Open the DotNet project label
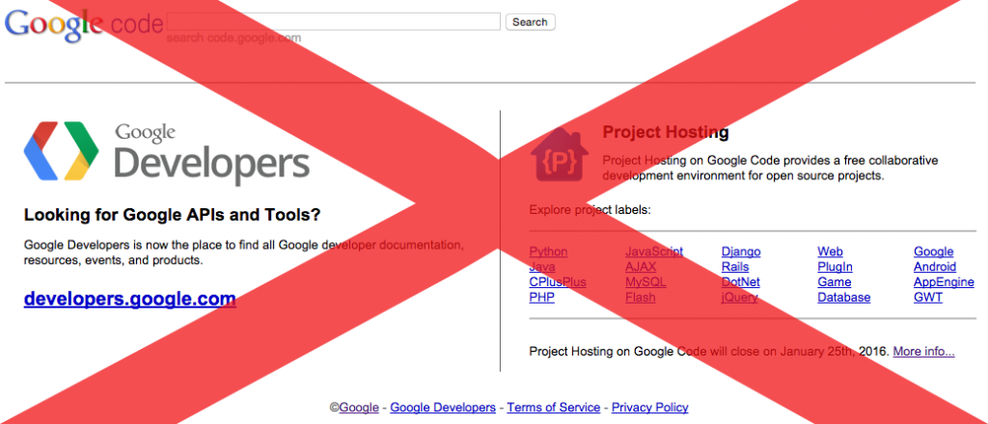Viewport: 988px width, 424px height. coord(741,281)
